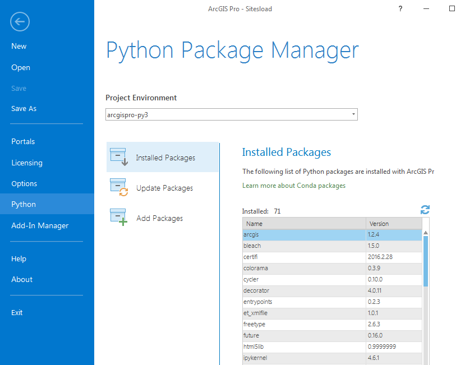Click the Update Packages box icon

119,188
